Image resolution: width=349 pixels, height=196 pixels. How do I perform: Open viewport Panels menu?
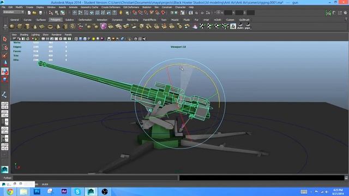(68, 35)
